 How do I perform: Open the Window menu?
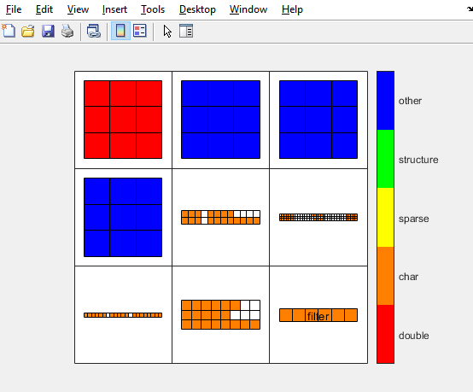pos(248,9)
